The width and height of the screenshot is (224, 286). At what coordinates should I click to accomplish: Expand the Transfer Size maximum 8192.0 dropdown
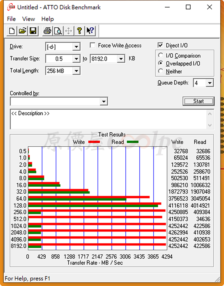click(x=121, y=59)
